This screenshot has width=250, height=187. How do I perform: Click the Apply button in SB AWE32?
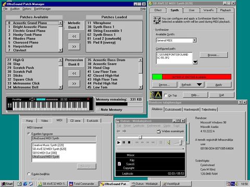pyautogui.click(x=219, y=85)
